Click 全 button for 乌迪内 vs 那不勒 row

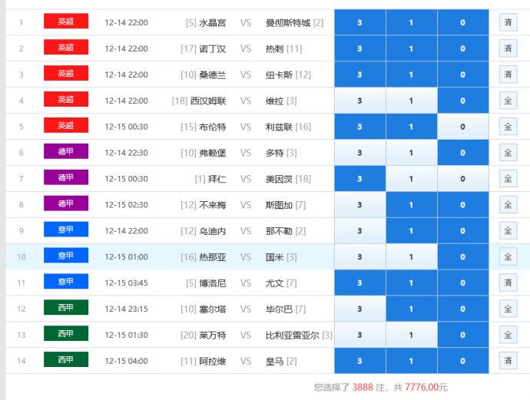point(508,230)
